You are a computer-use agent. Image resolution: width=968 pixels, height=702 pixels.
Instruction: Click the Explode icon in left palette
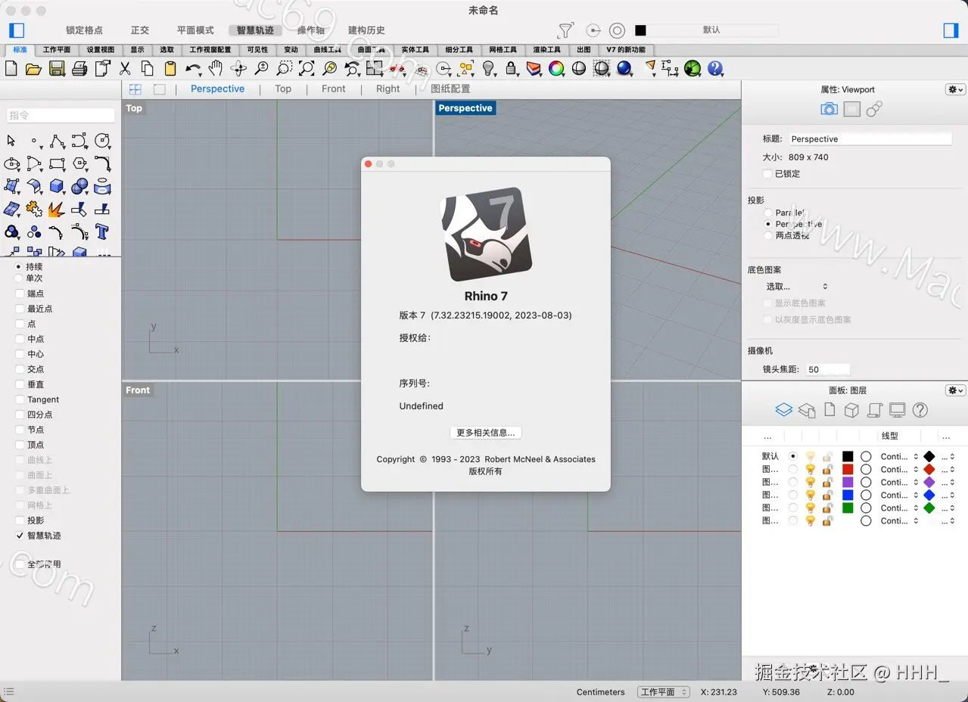[57, 209]
